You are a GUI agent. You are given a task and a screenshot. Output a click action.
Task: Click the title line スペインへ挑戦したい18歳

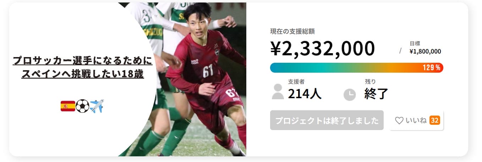coord(83,74)
